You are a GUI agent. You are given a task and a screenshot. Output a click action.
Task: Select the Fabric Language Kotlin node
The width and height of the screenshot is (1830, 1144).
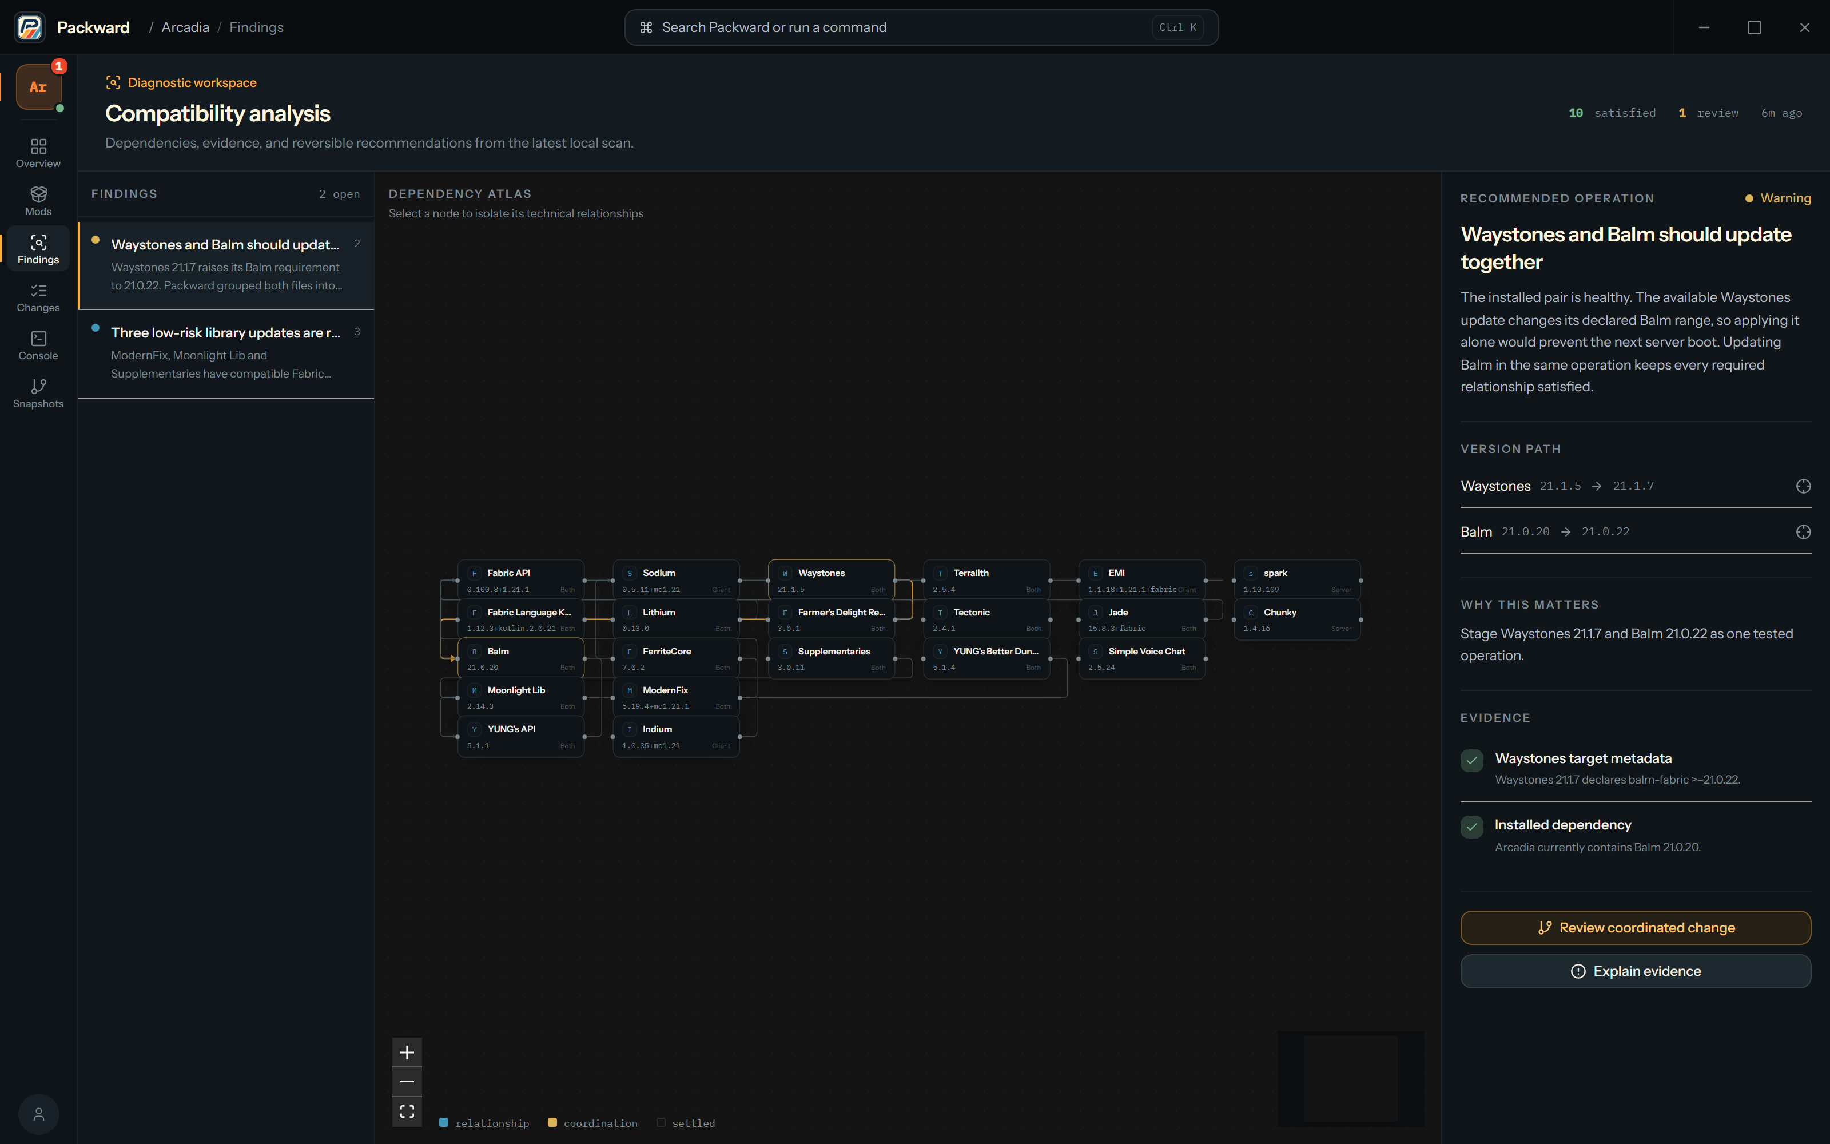521,619
